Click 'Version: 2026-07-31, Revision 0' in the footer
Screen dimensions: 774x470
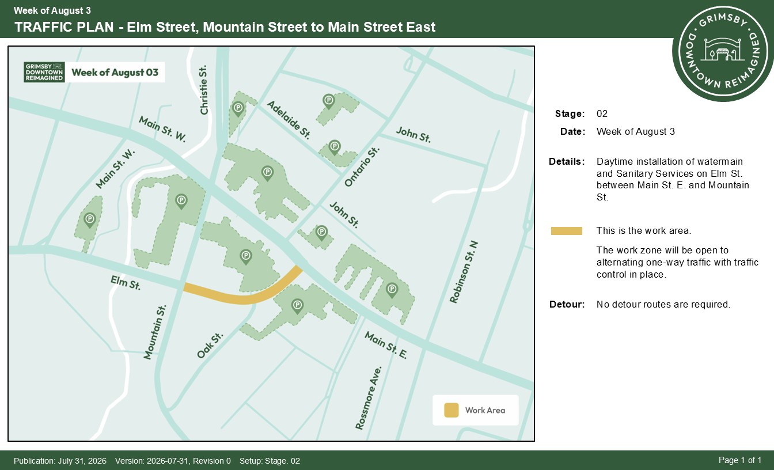(173, 461)
